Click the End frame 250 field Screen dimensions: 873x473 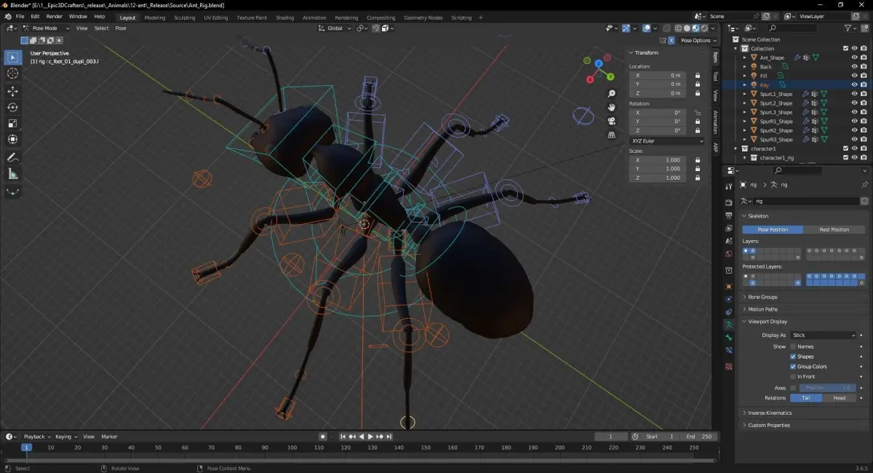click(699, 437)
